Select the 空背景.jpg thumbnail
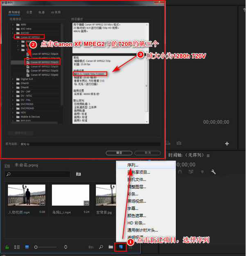246x256 pixels. (x=106, y=195)
